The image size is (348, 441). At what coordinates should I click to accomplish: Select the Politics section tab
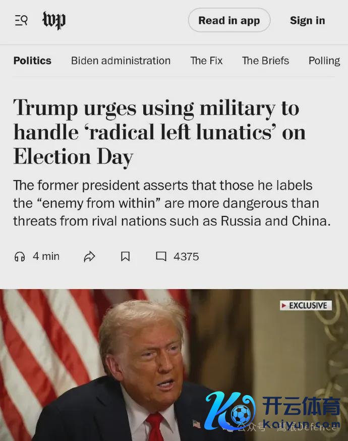coord(32,61)
